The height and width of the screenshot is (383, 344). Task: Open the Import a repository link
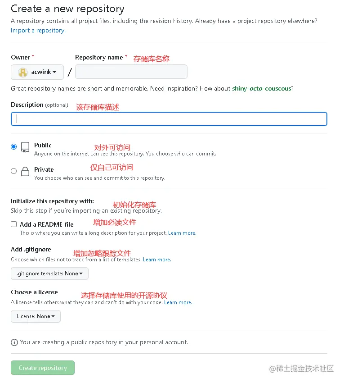pos(38,30)
